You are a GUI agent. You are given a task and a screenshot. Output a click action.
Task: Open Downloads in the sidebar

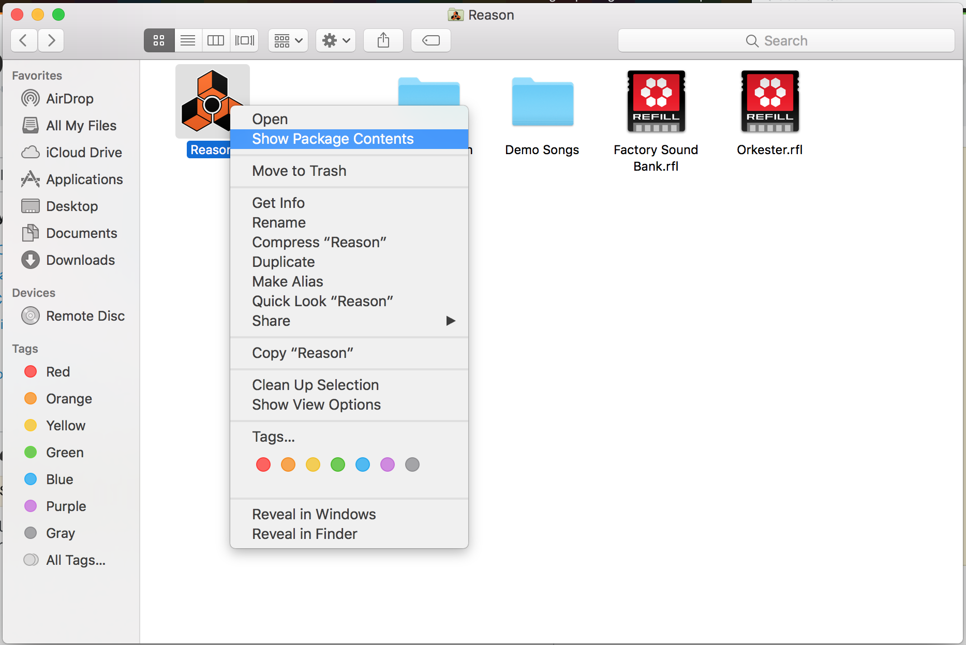click(68, 260)
